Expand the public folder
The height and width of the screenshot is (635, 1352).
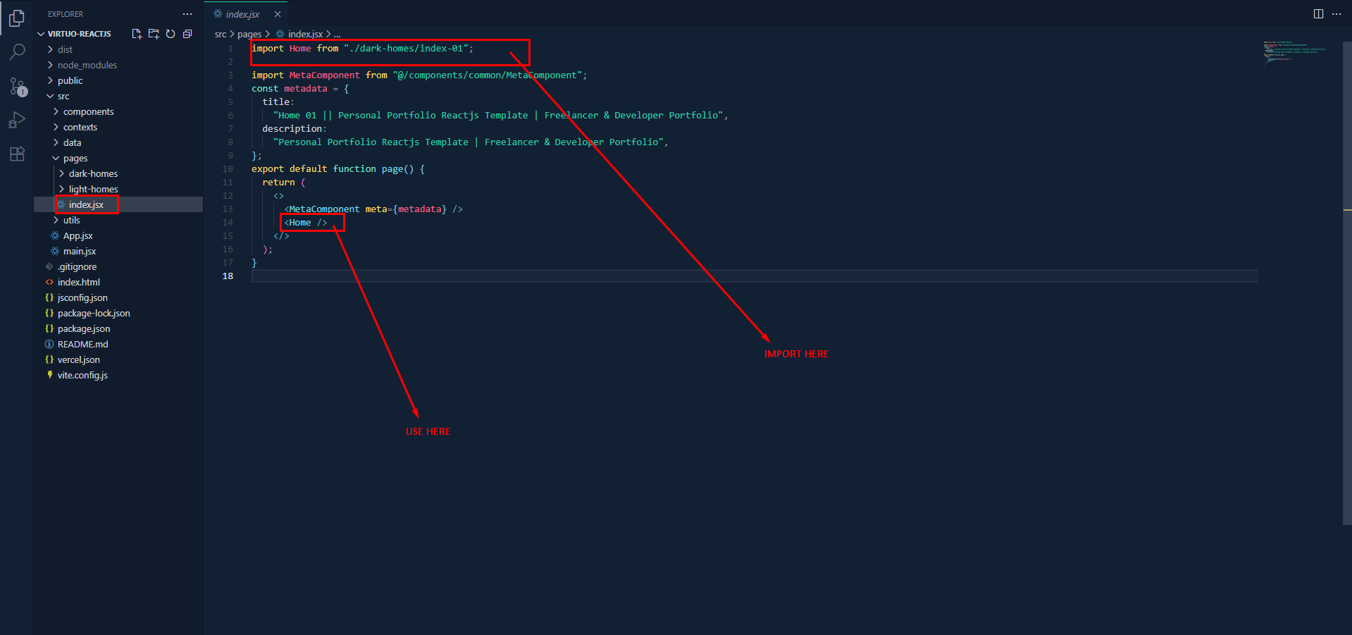118,80
